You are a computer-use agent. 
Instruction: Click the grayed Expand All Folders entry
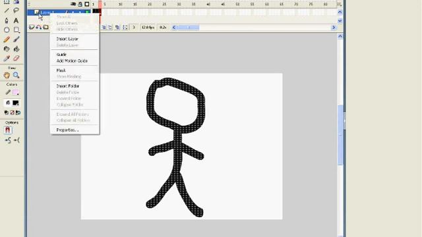(73, 114)
